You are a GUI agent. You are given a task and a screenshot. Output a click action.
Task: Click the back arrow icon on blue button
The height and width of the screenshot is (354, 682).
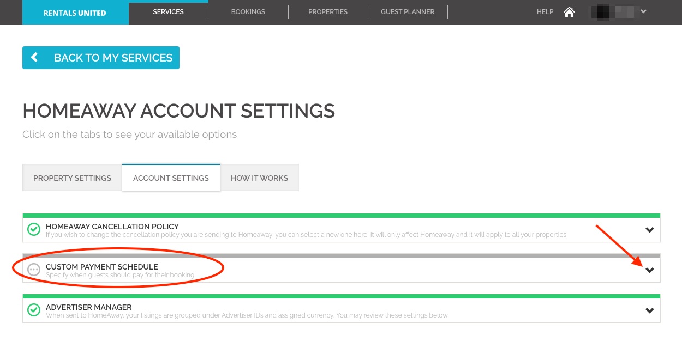click(34, 57)
